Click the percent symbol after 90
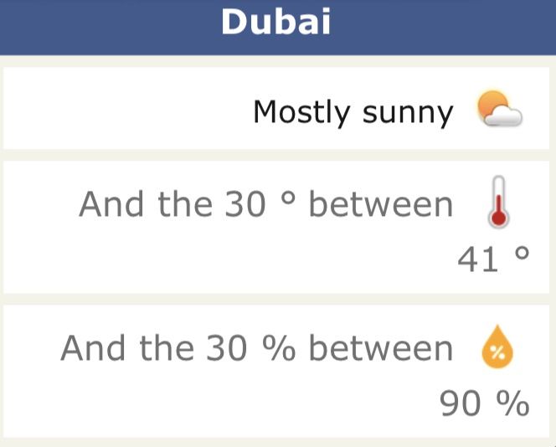The width and height of the screenshot is (556, 447). (x=513, y=403)
